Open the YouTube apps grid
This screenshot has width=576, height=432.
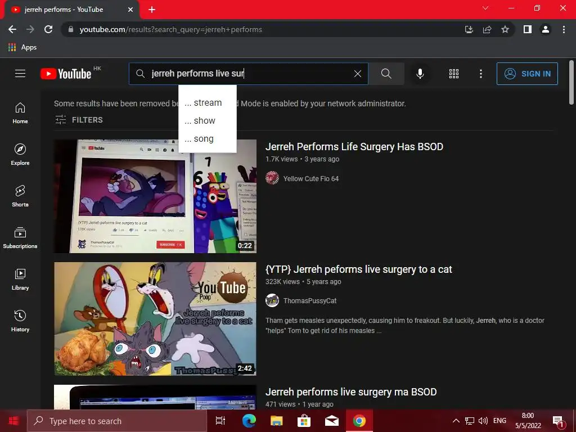454,74
